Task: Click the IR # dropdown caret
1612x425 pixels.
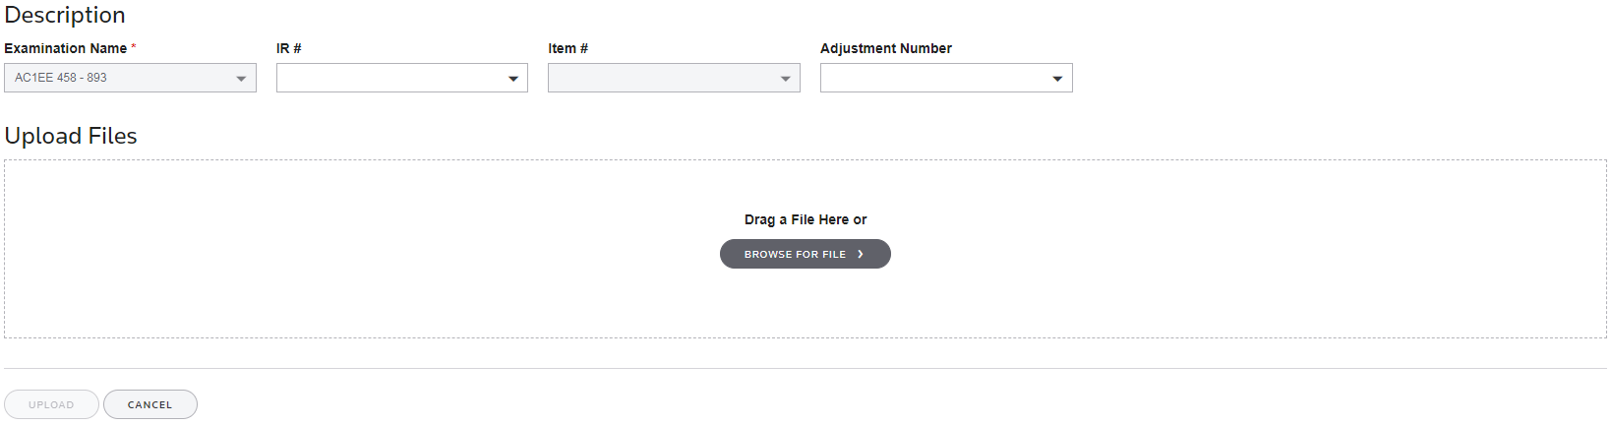Action: click(x=512, y=79)
